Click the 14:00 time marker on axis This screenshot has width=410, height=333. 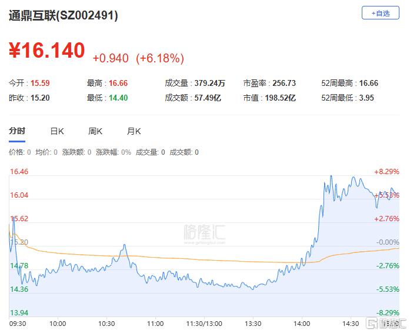pyautogui.click(x=302, y=324)
